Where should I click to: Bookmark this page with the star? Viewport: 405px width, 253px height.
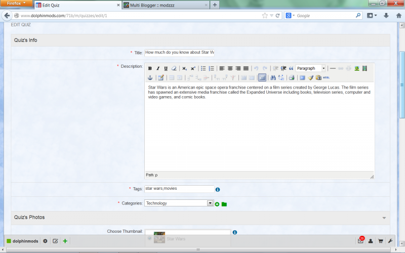[265, 16]
